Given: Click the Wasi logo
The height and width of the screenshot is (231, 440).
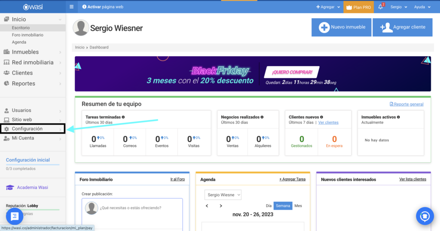Looking at the screenshot, I should [x=33, y=7].
